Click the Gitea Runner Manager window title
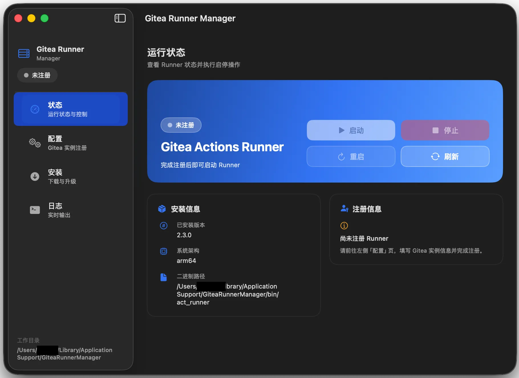The height and width of the screenshot is (378, 519). point(190,18)
